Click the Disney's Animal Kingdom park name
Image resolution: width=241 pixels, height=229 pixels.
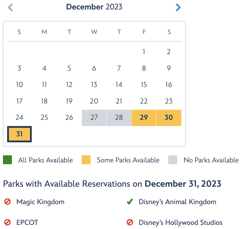(x=177, y=202)
